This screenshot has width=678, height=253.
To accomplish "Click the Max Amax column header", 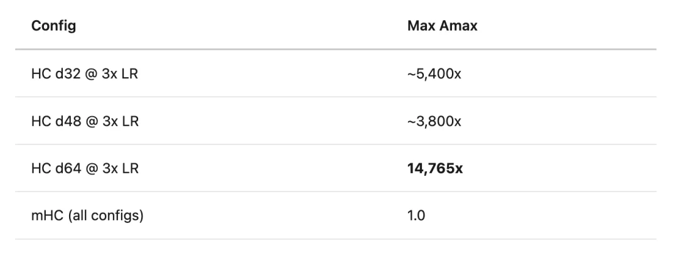I will click(x=442, y=27).
